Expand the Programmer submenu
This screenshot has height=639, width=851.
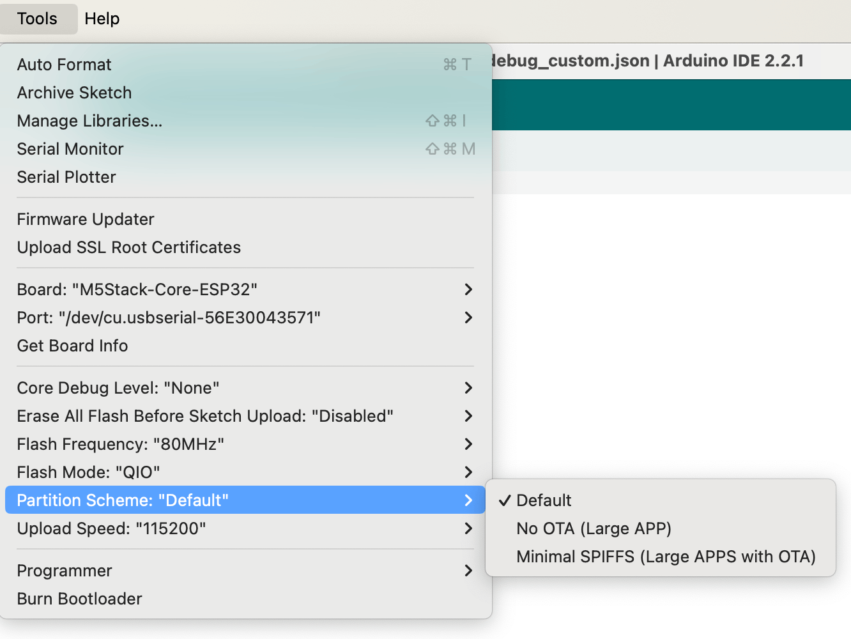245,571
